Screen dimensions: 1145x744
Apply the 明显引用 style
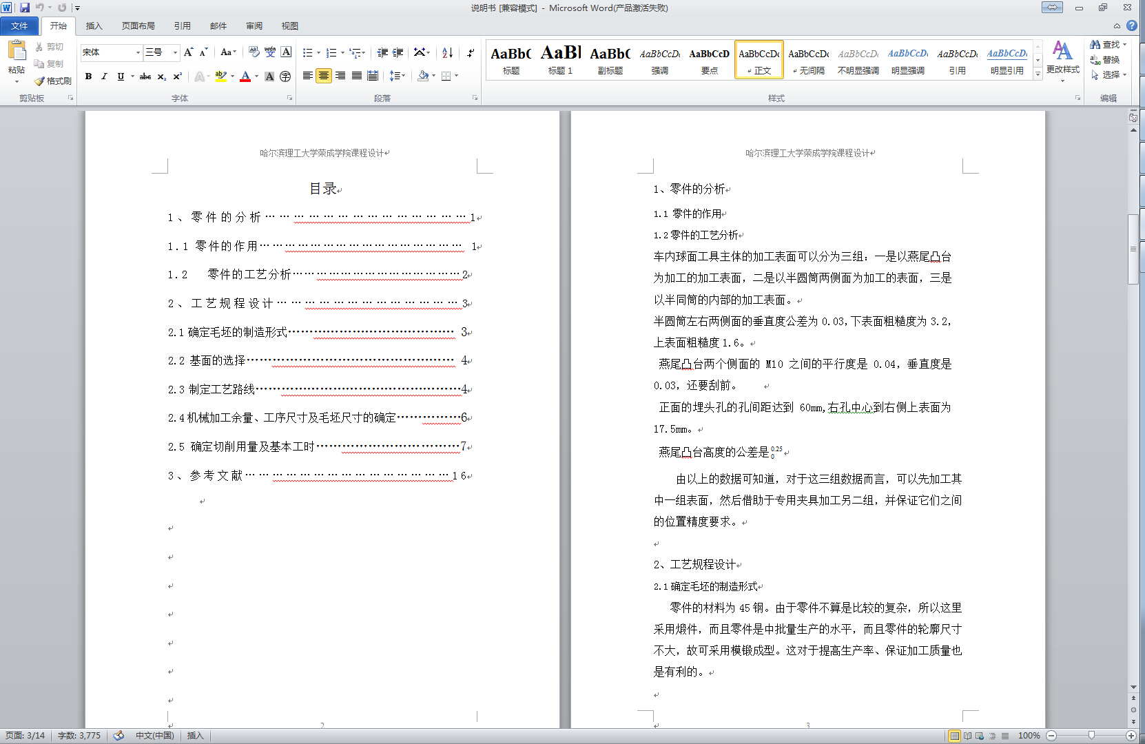[x=1007, y=60]
